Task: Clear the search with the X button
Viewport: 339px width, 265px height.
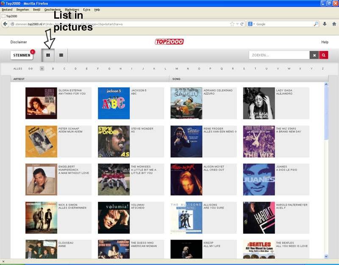Action: coord(314,55)
